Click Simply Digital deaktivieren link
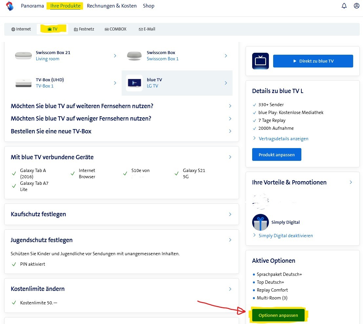 (285, 236)
